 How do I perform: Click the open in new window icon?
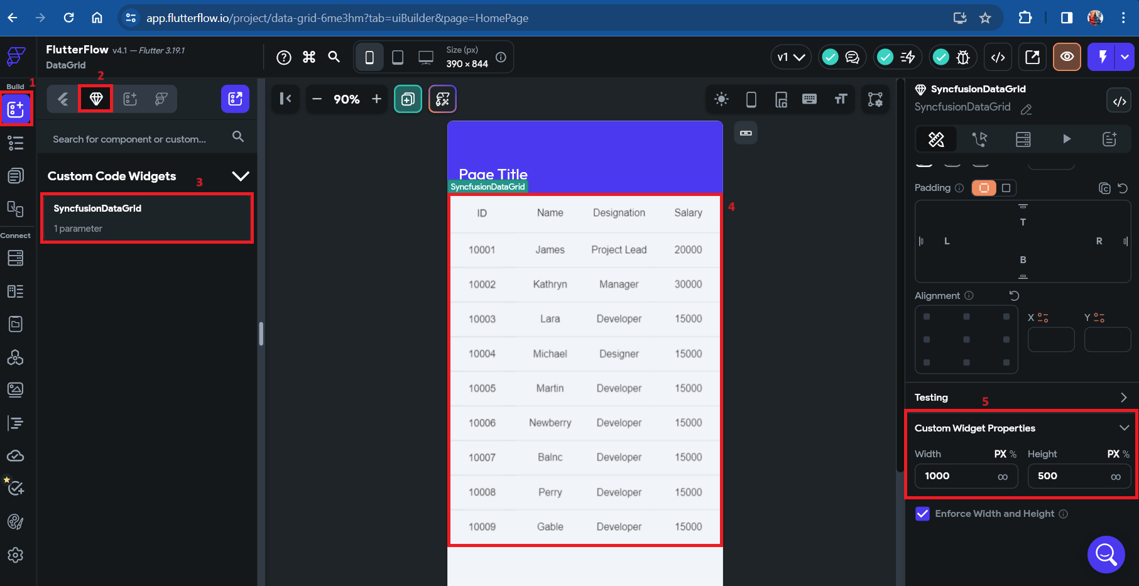click(1032, 57)
